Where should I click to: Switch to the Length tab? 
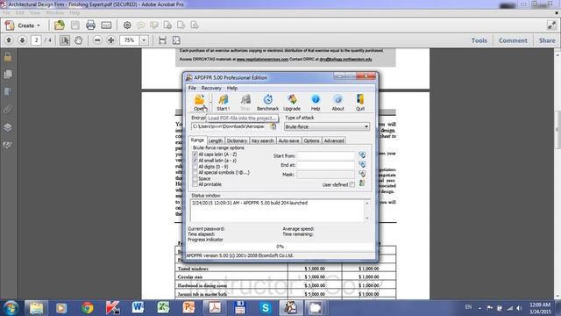[216, 140]
